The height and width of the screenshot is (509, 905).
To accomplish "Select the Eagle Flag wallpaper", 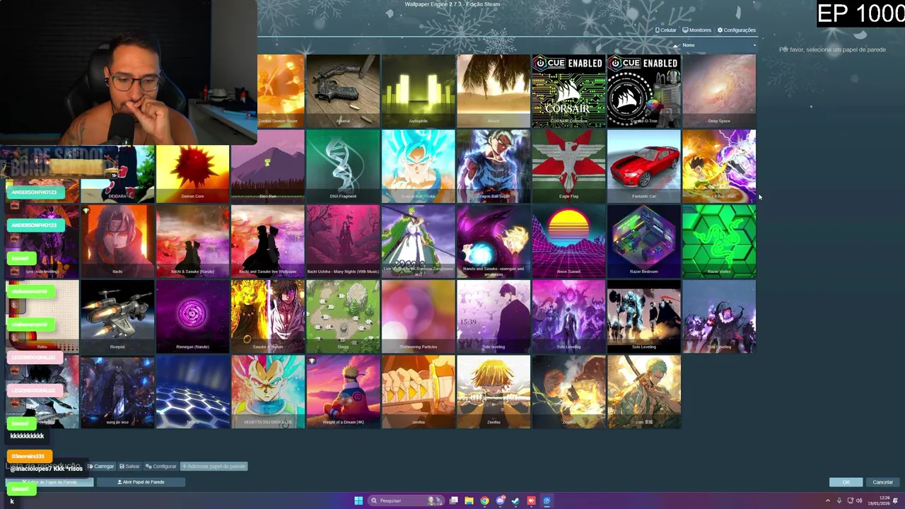I will click(568, 166).
